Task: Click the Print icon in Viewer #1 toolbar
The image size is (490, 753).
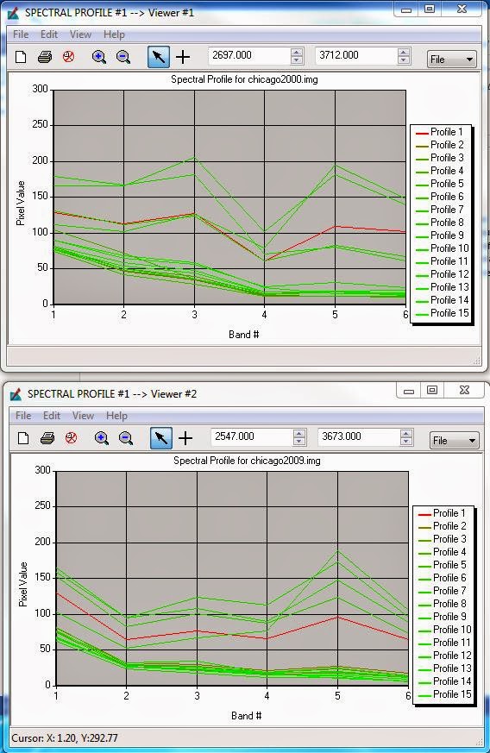Action: click(45, 57)
